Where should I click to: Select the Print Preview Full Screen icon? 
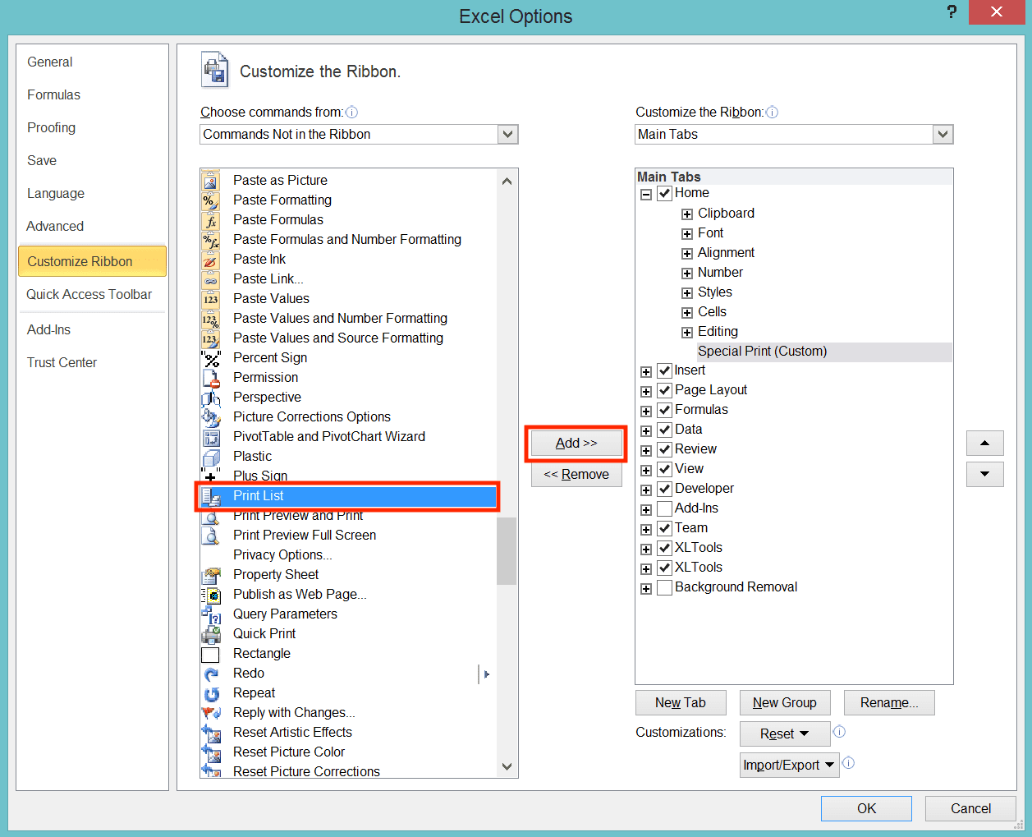(211, 536)
